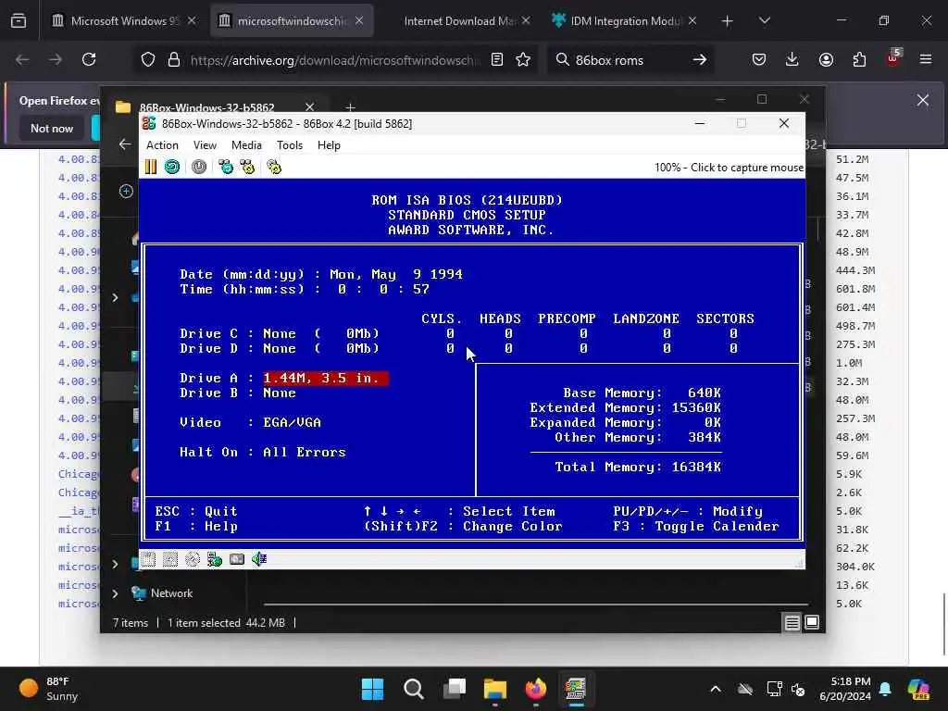
Task: Open the Help menu in 86Box
Action: (329, 145)
